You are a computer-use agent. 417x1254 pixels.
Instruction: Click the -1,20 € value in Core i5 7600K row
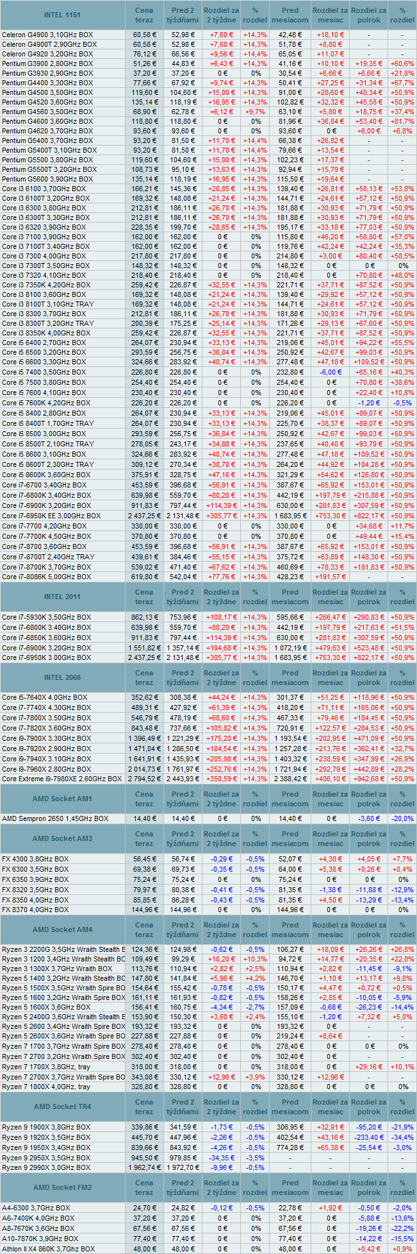point(368,403)
